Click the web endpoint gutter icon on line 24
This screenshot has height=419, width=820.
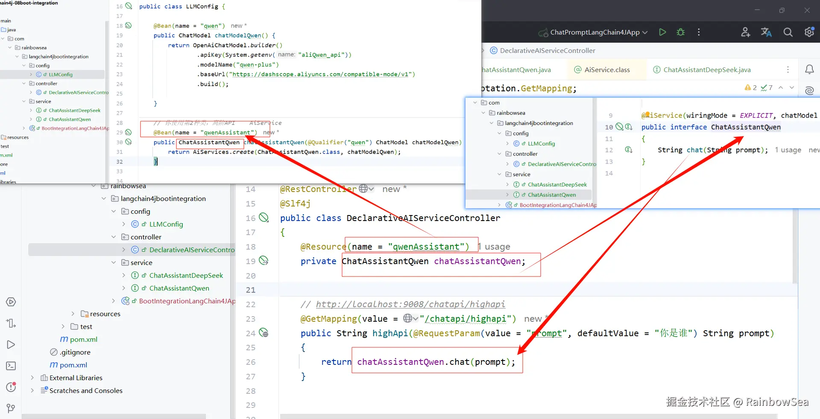point(264,333)
